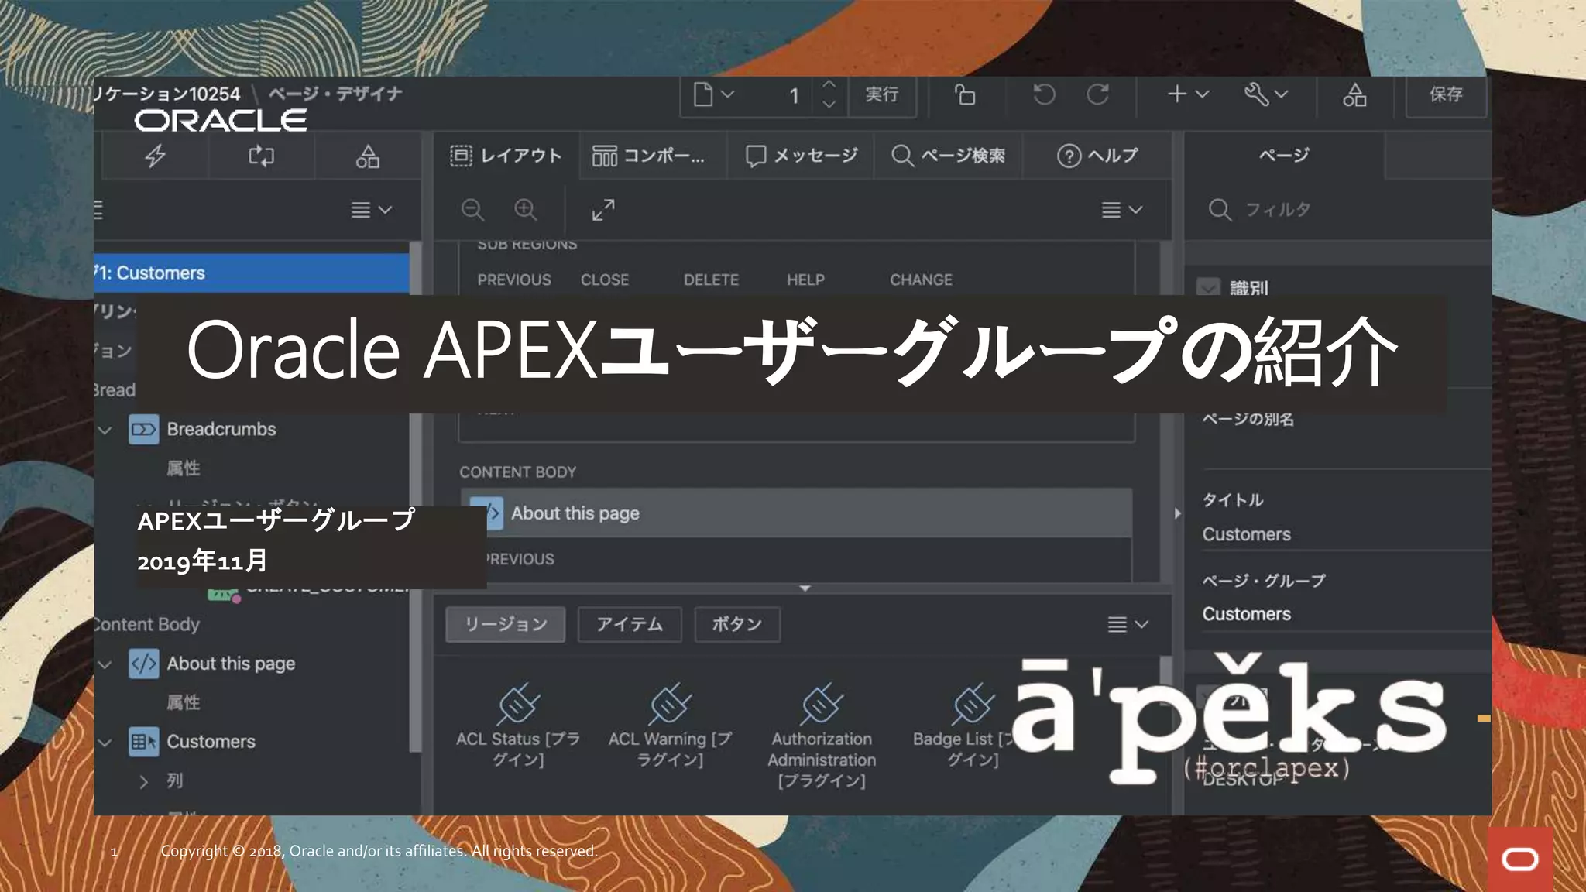Select the ページ検索 tab

[x=948, y=156]
